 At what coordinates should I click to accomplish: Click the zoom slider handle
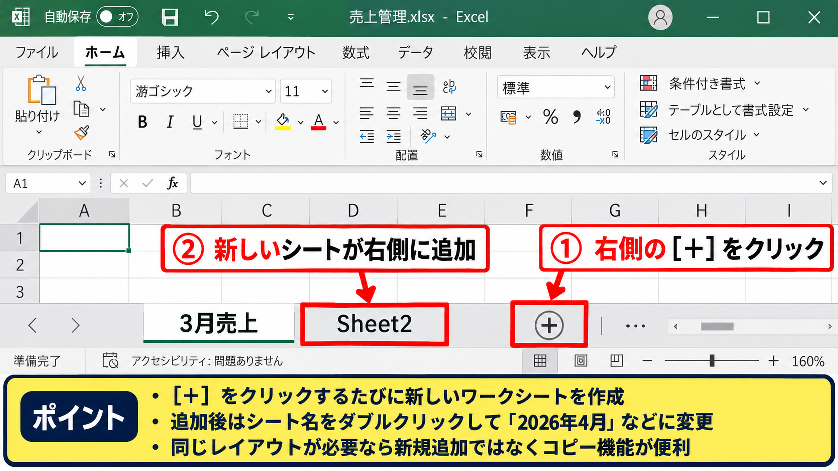[x=712, y=361]
